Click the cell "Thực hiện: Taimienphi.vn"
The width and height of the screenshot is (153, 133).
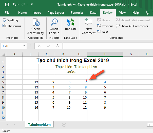point(76,67)
